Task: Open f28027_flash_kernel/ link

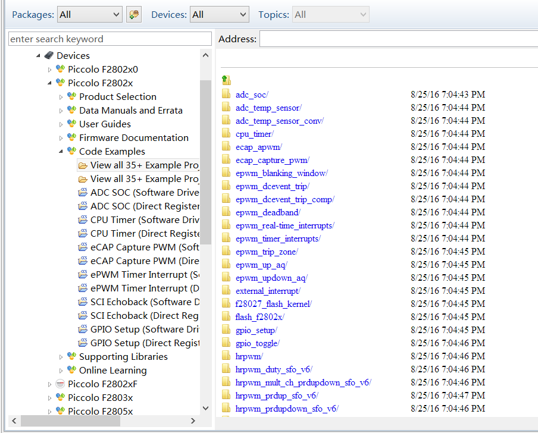Action: 273,304
